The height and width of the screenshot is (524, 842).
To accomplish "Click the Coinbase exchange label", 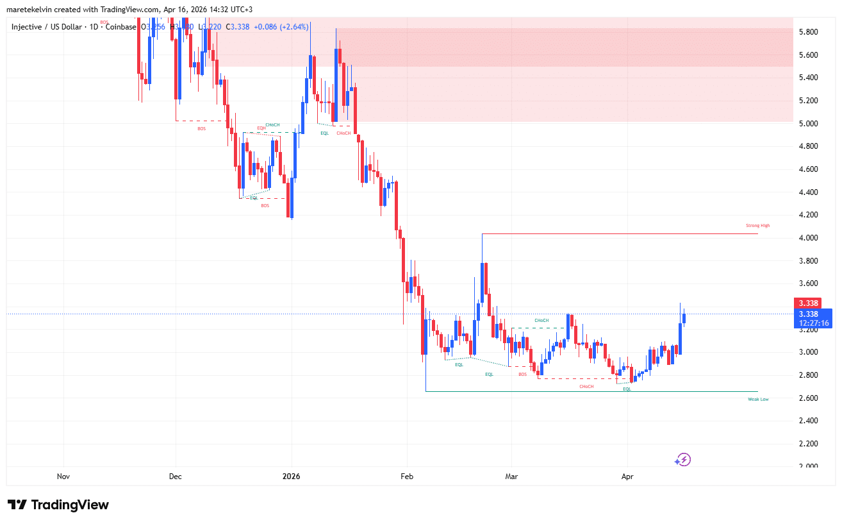I will pos(121,27).
